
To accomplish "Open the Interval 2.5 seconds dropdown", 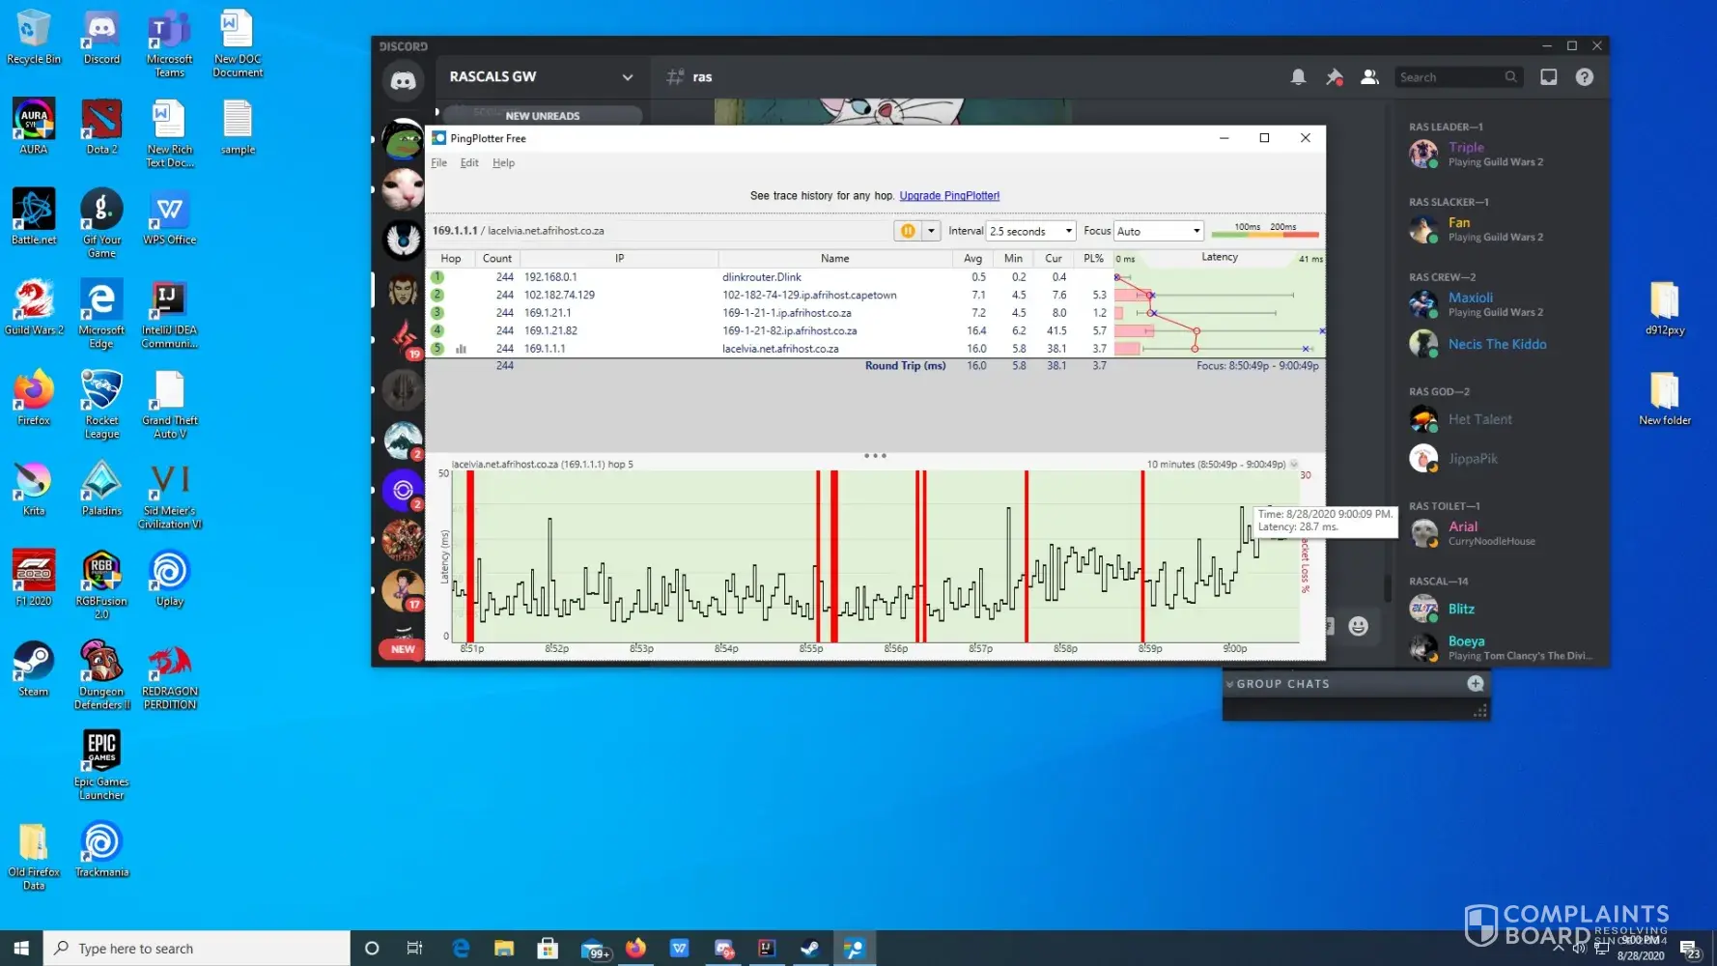I will click(x=1030, y=231).
